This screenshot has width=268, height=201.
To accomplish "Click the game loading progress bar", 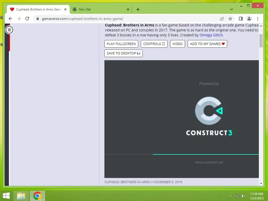I will click(182, 154).
